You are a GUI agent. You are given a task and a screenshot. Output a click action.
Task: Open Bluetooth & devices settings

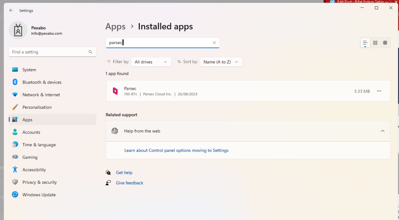click(52, 82)
